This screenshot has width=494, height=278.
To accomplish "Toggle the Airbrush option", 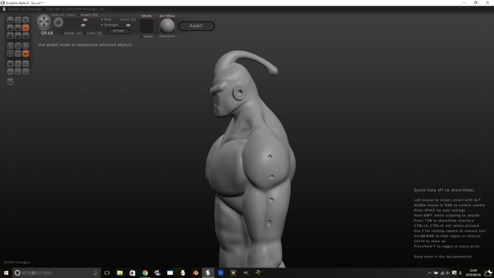I will (x=57, y=15).
